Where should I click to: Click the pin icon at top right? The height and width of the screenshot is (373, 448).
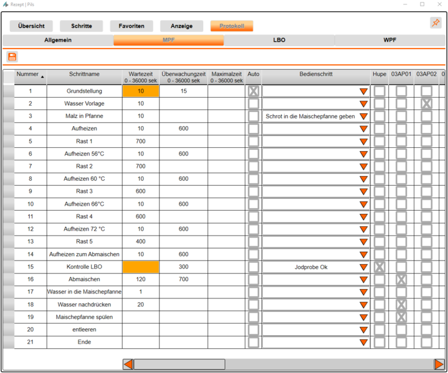point(436,23)
